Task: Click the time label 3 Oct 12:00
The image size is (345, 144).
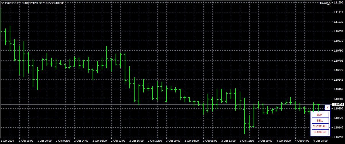Action: 228,141
